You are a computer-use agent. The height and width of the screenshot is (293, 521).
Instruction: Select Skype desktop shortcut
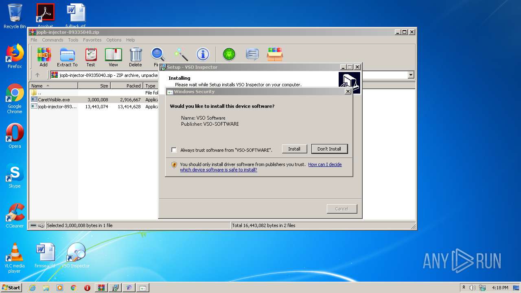[x=15, y=176]
